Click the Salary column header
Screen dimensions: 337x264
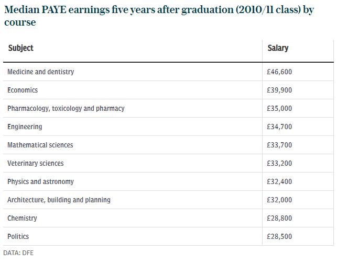[278, 48]
